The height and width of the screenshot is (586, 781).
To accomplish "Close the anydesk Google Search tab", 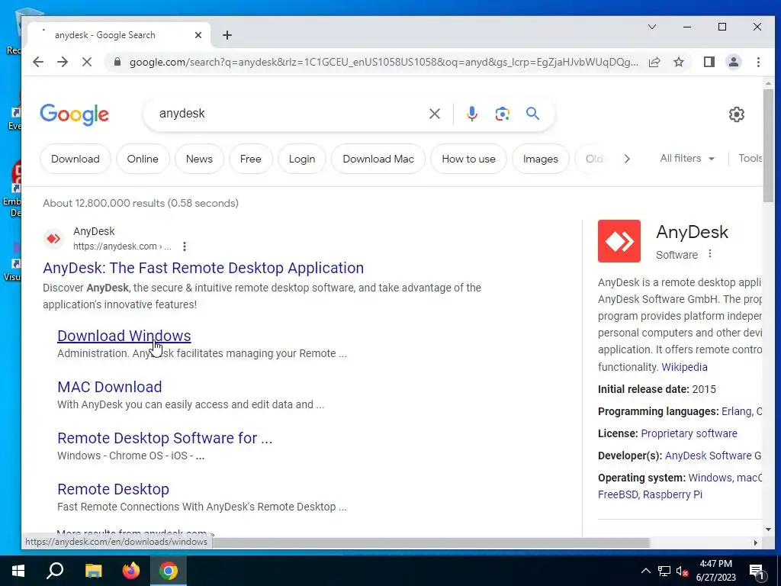I will pos(198,35).
